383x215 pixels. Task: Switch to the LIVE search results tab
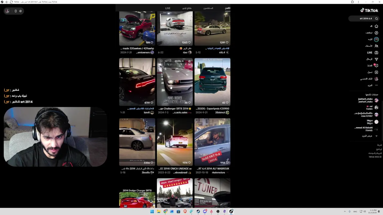coord(168,8)
